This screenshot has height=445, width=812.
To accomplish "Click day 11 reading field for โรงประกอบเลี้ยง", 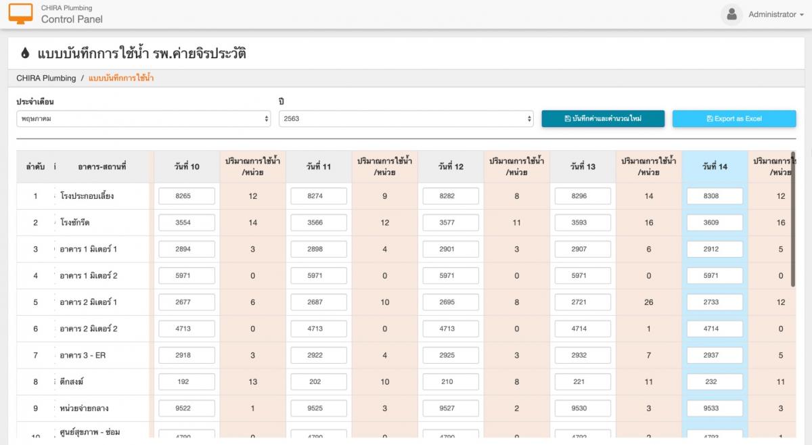I will (x=319, y=196).
